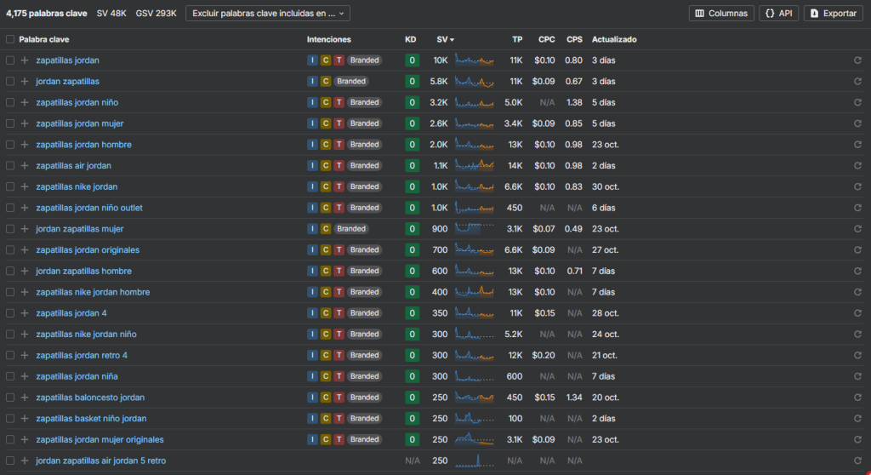871x475 pixels.
Task: Click the green KD score for zapatillas jordan niña
Action: click(412, 376)
